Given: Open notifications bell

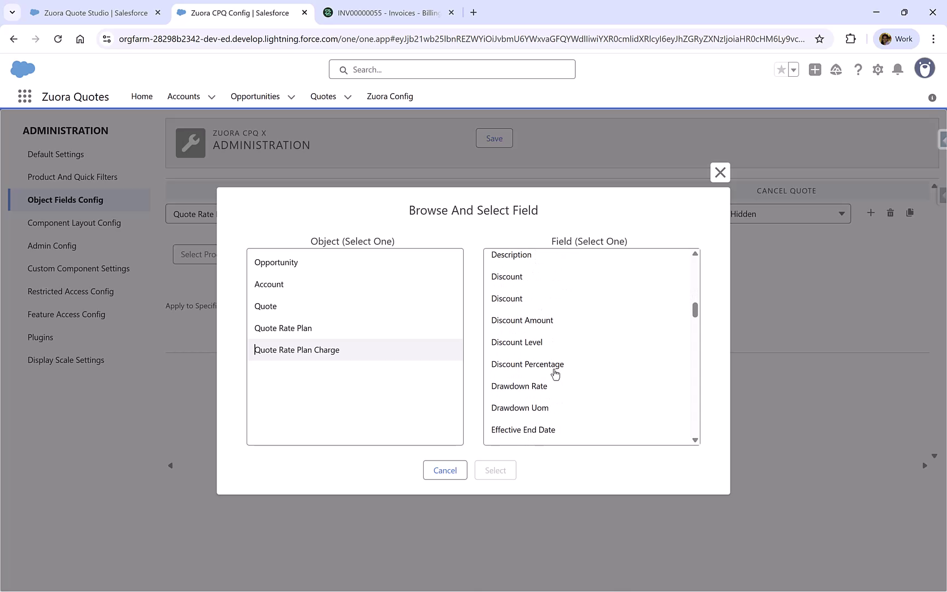Looking at the screenshot, I should point(897,70).
